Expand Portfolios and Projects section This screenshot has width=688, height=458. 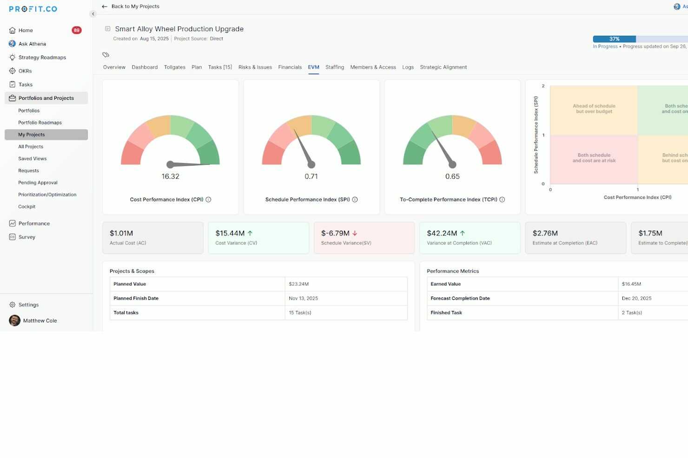(46, 98)
